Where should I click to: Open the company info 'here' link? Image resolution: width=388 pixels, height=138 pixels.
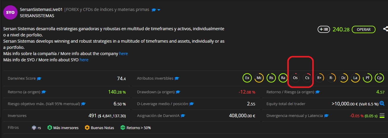pyautogui.click(x=123, y=54)
